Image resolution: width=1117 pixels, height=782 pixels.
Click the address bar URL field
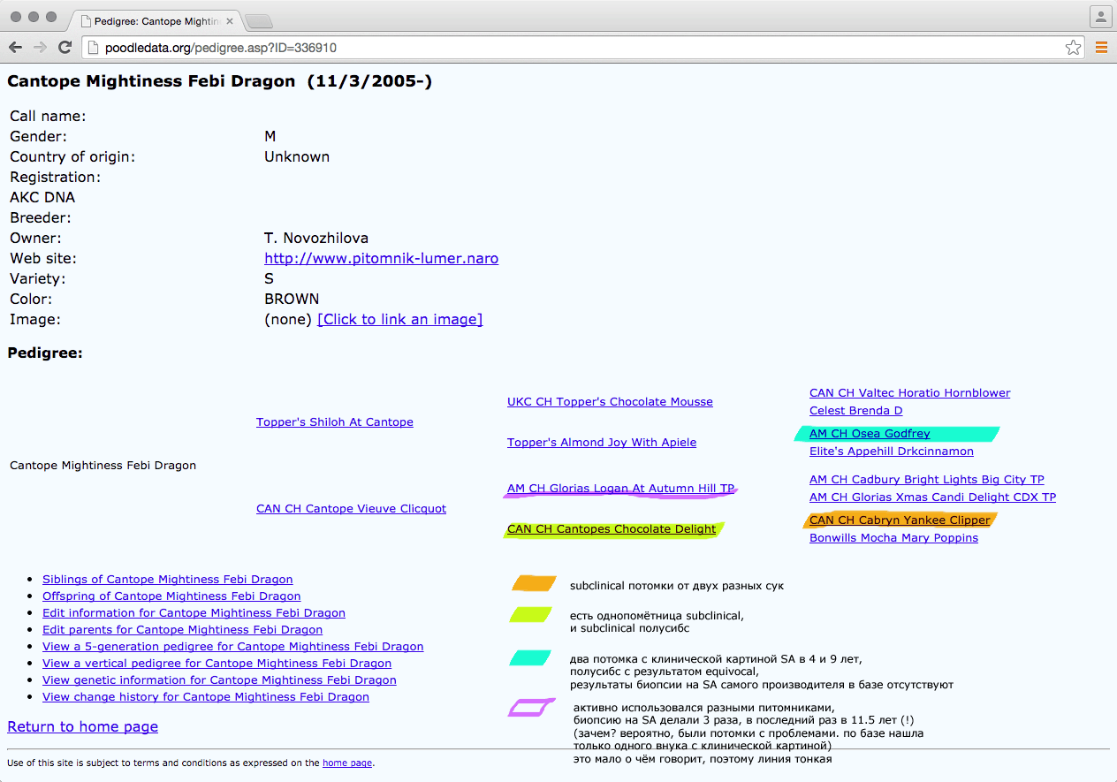point(574,48)
